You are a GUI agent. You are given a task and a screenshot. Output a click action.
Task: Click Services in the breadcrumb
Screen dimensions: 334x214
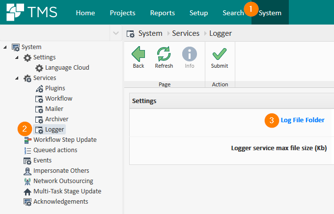[x=185, y=33]
